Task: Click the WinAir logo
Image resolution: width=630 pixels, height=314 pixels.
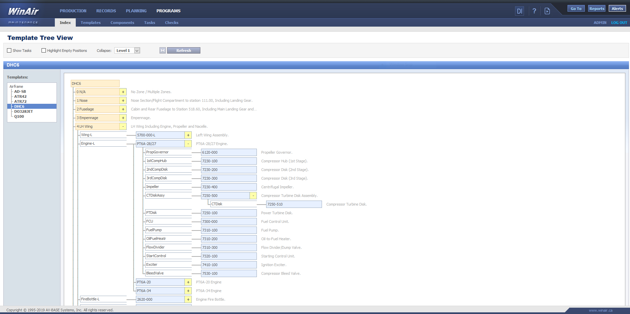Action: tap(23, 11)
